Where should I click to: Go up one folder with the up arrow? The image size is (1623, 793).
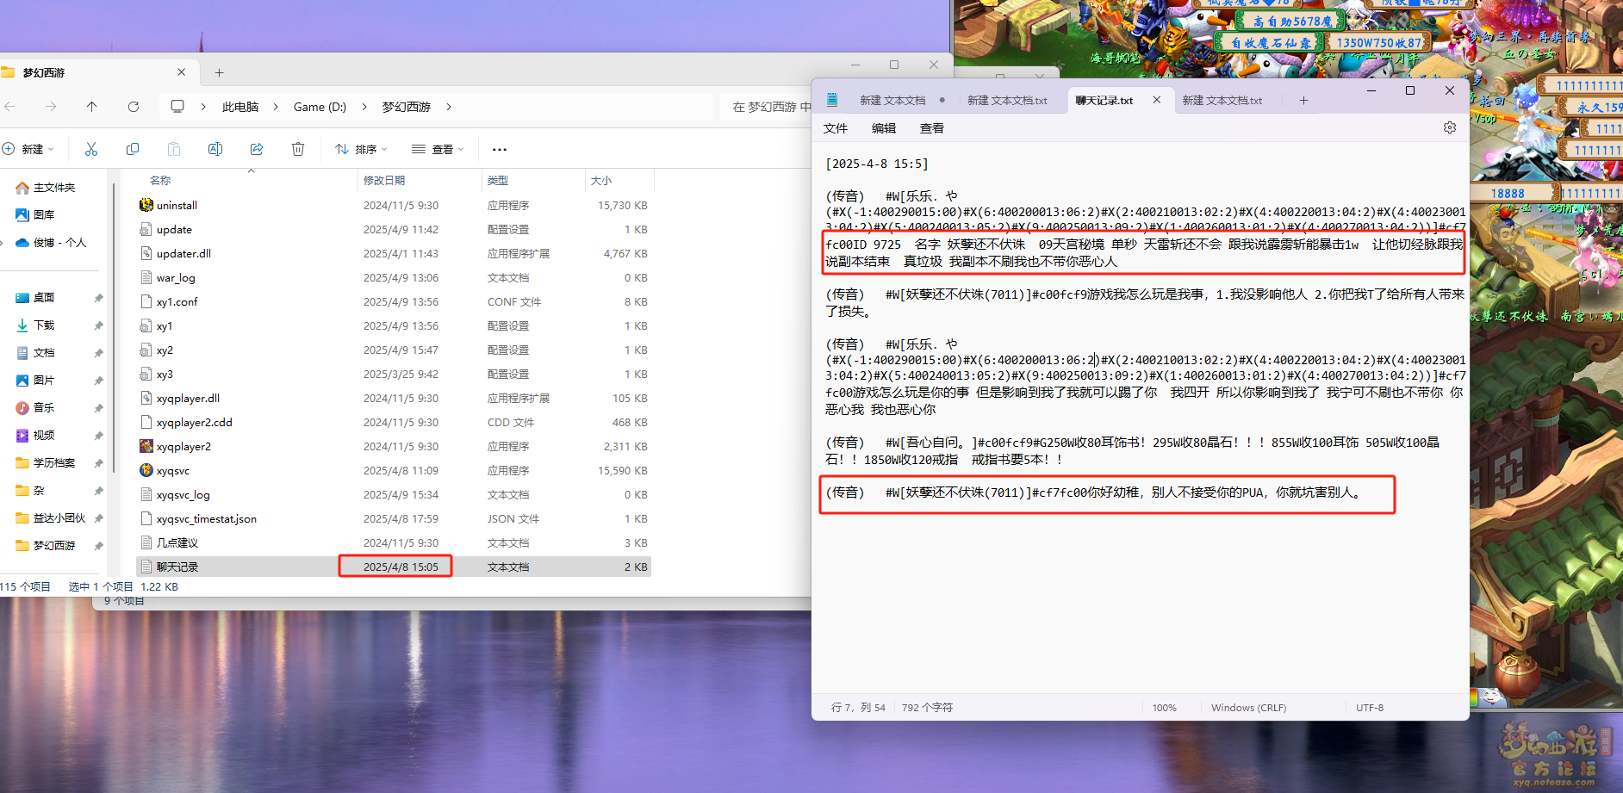point(92,107)
